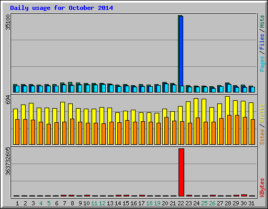The height and width of the screenshot is (209, 268).
Task: Click the 'Files' legend label
Action: pos(262,42)
